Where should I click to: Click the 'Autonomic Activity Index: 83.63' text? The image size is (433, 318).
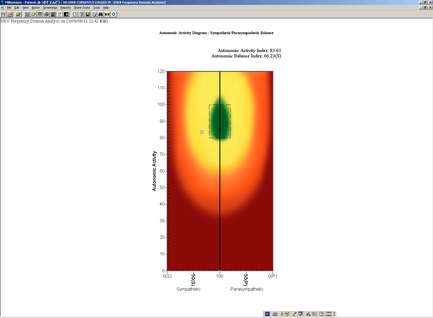(249, 50)
